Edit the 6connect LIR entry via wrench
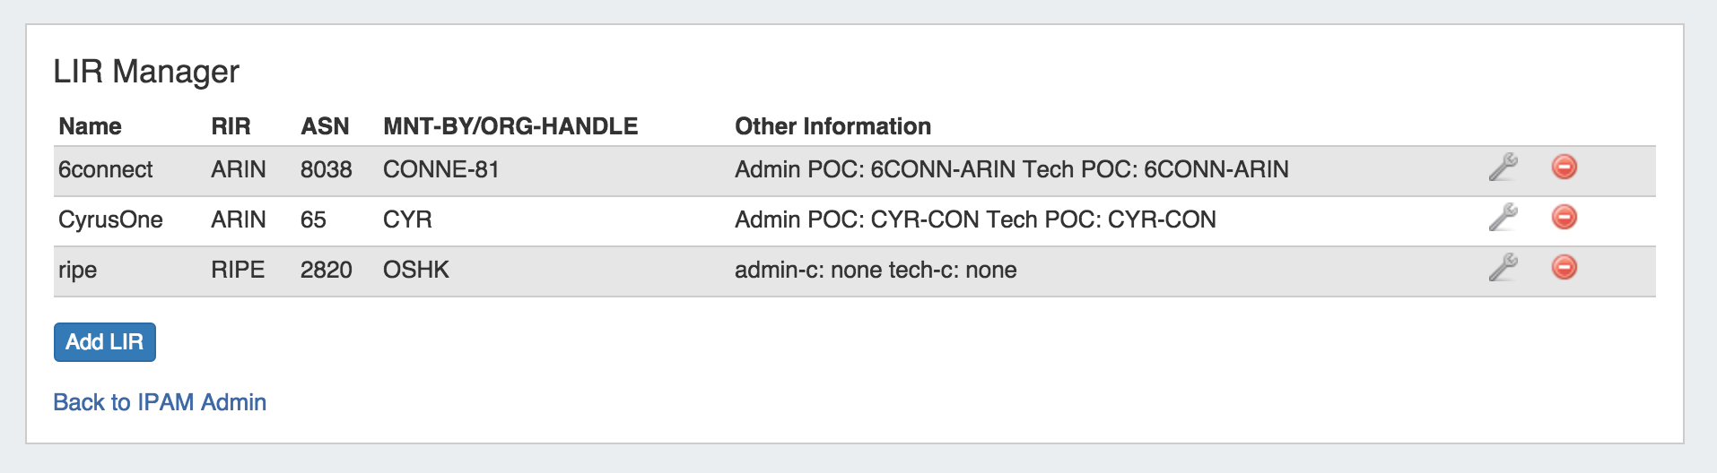 pyautogui.click(x=1503, y=168)
